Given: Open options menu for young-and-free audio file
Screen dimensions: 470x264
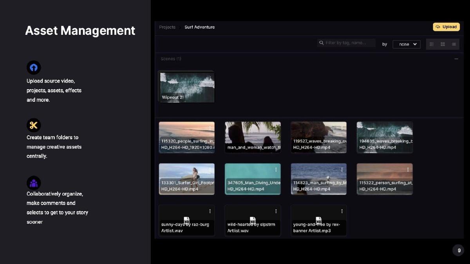Looking at the screenshot, I should pyautogui.click(x=342, y=211).
